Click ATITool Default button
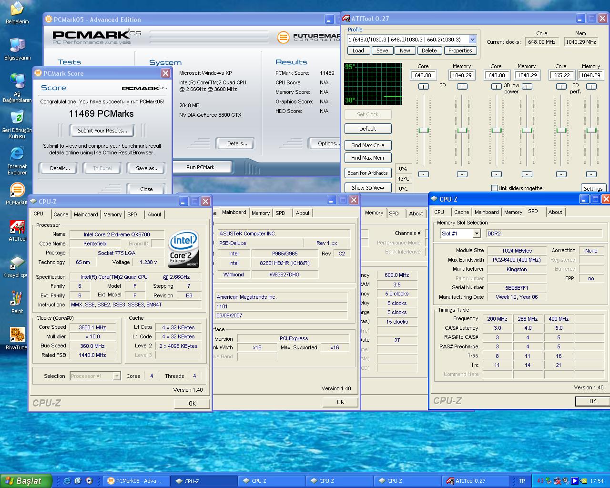This screenshot has width=610, height=488. click(368, 129)
